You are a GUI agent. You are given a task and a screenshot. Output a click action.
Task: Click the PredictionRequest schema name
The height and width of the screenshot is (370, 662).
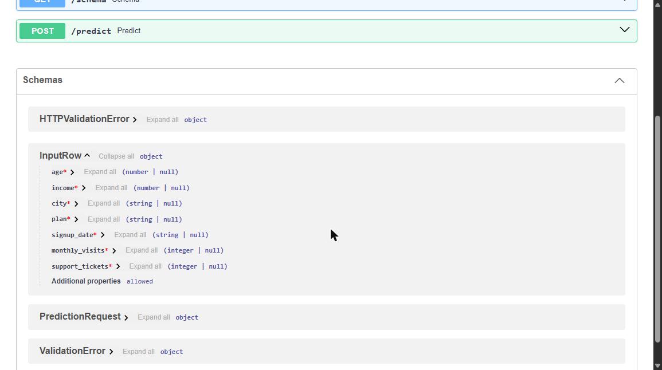pos(80,316)
